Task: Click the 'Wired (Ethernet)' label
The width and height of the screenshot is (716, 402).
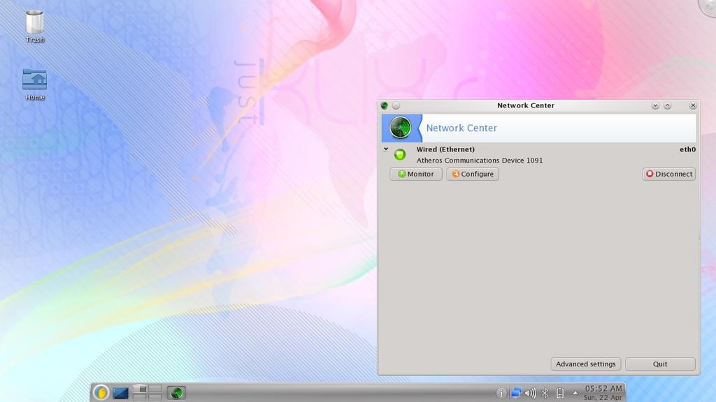Action: pos(445,149)
